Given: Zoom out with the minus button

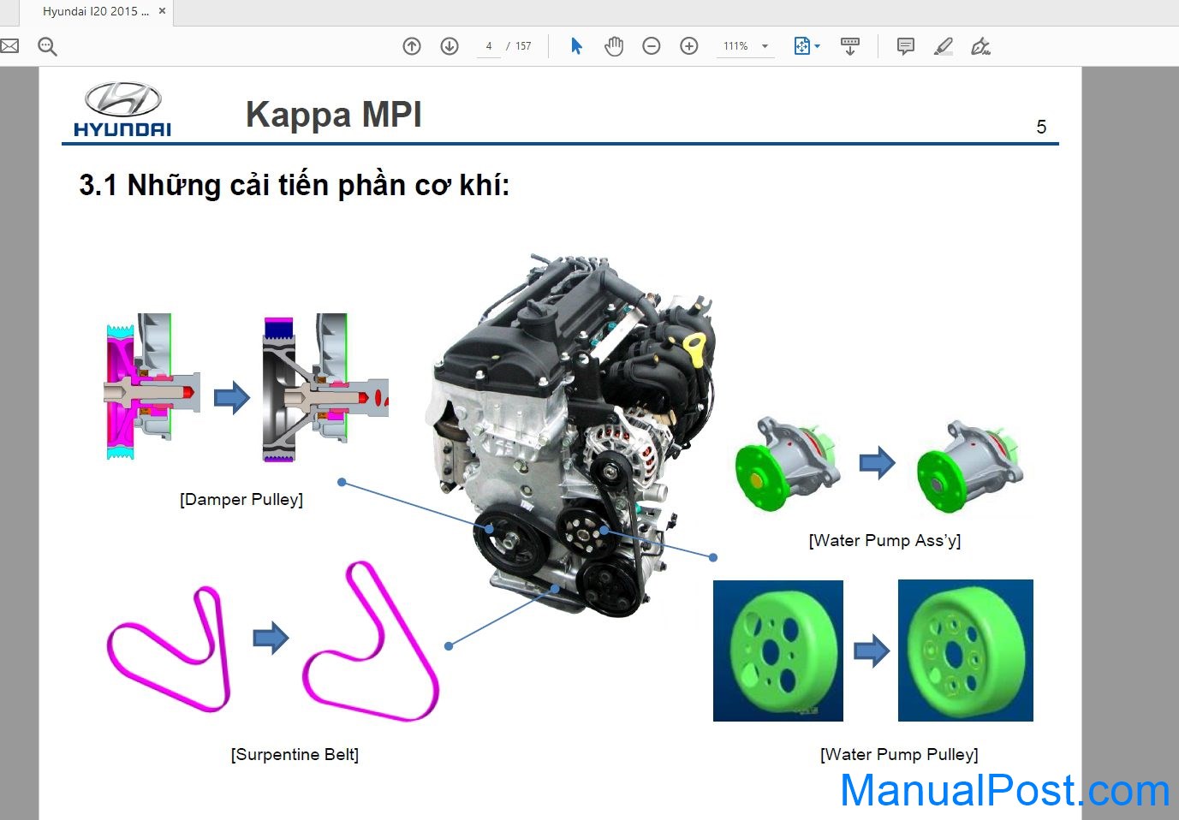Looking at the screenshot, I should pos(652,46).
